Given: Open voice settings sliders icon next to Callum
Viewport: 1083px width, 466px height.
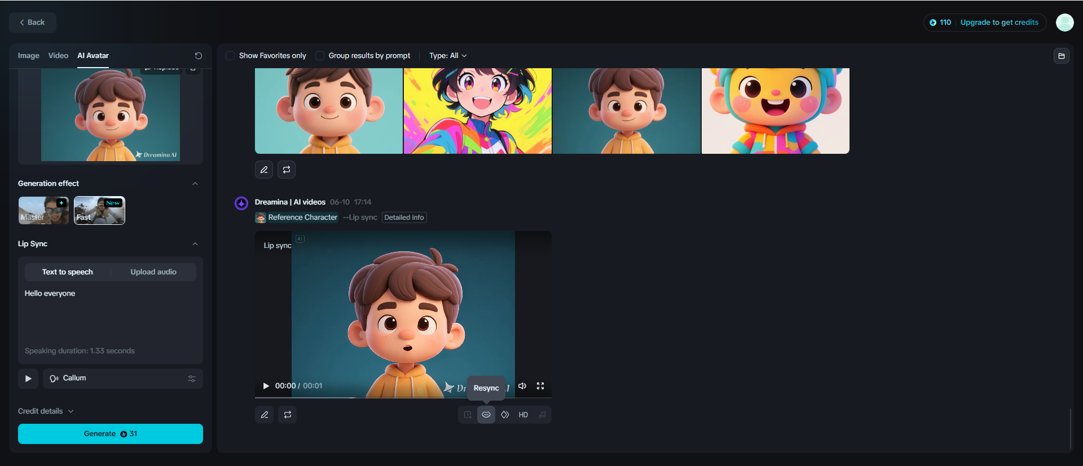Looking at the screenshot, I should (x=192, y=379).
